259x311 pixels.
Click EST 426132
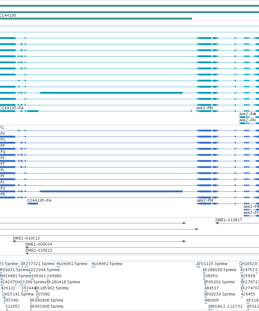coord(8,288)
